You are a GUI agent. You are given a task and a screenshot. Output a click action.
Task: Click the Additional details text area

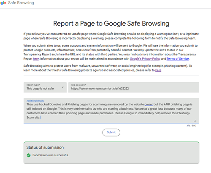click(111, 110)
